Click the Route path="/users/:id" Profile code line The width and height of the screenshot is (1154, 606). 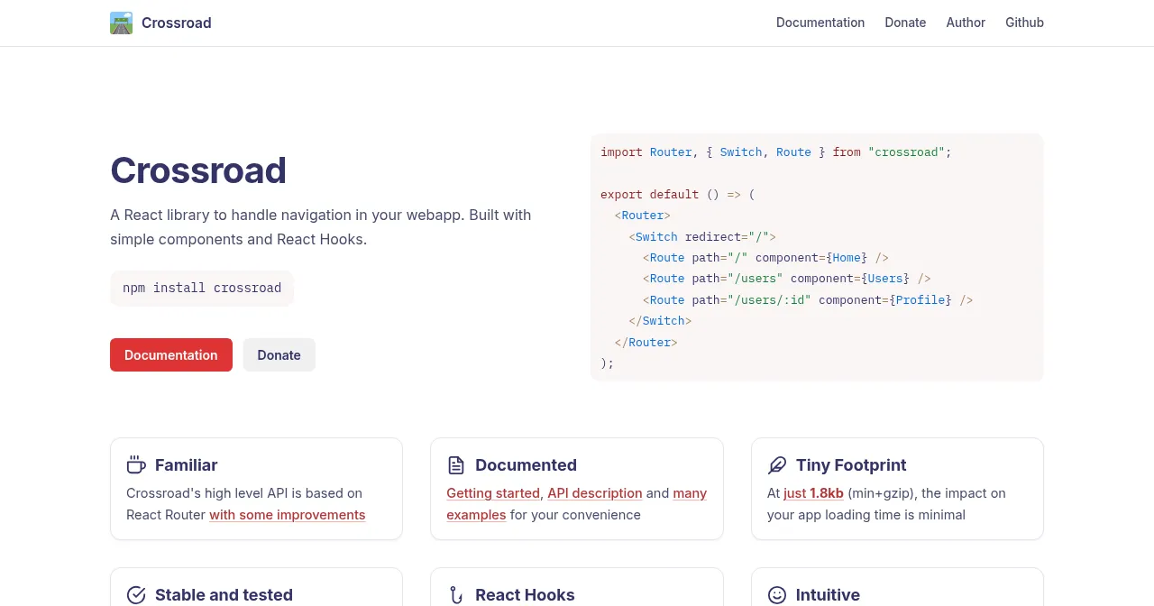click(808, 300)
